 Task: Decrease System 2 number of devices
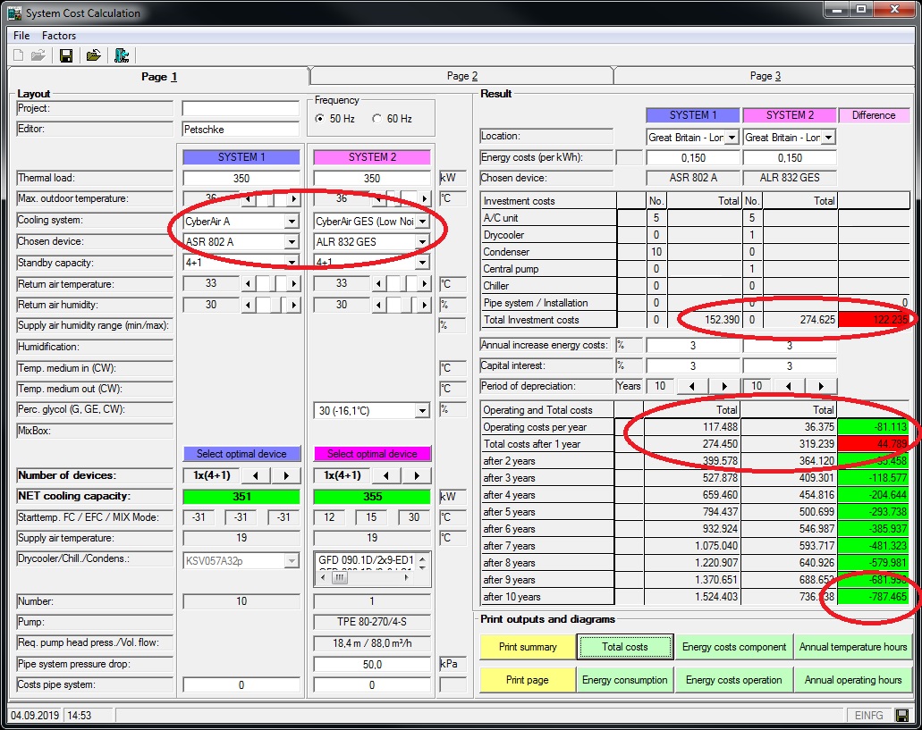(385, 475)
